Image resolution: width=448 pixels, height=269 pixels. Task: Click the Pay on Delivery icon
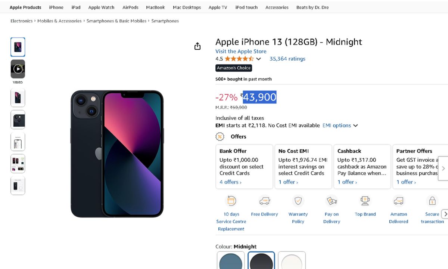(332, 201)
